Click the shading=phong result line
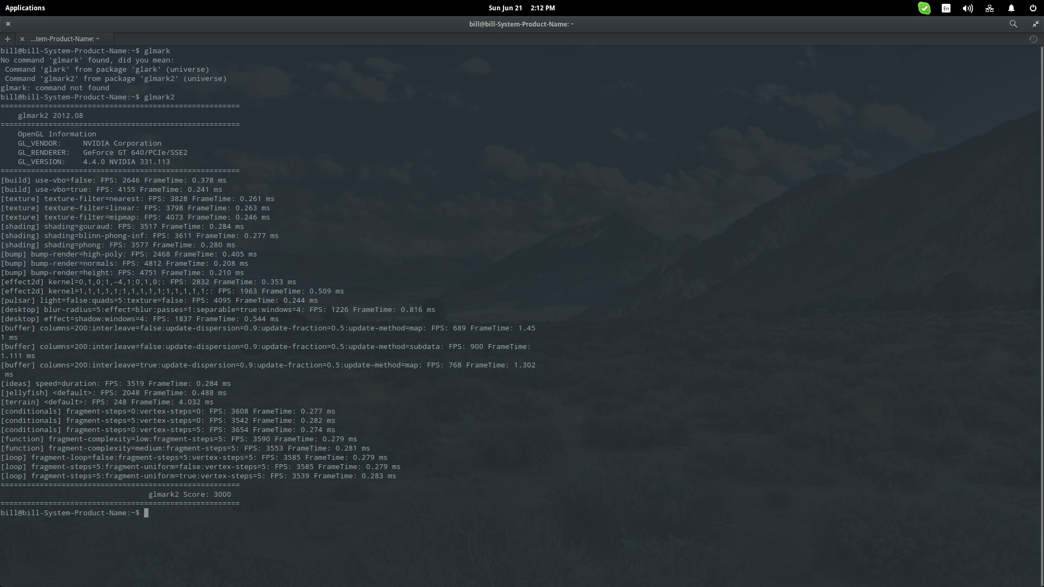Screen dimensions: 1044x587 (x=118, y=245)
